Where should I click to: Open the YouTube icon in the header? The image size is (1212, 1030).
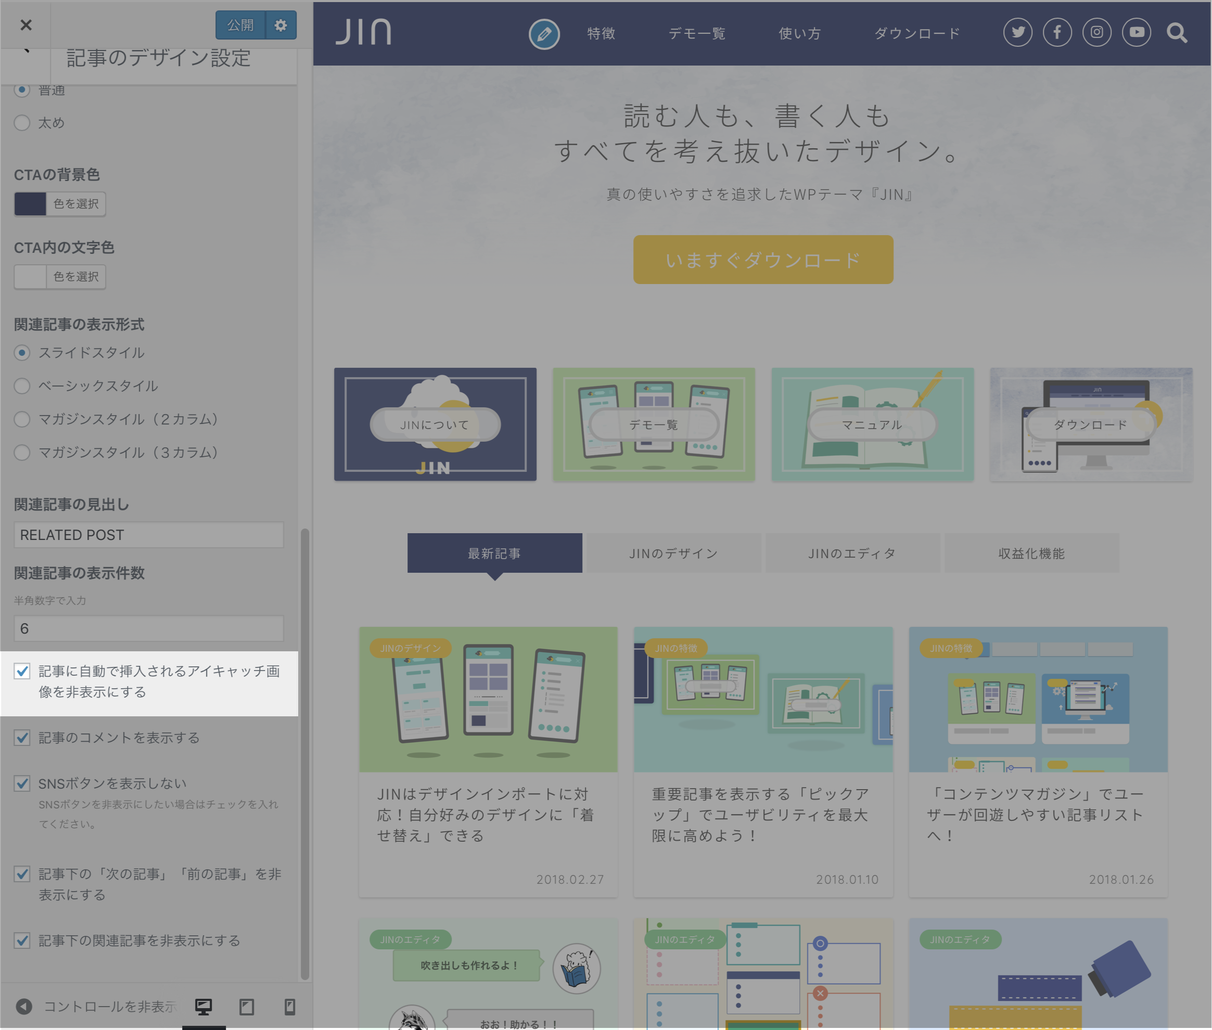pyautogui.click(x=1137, y=32)
